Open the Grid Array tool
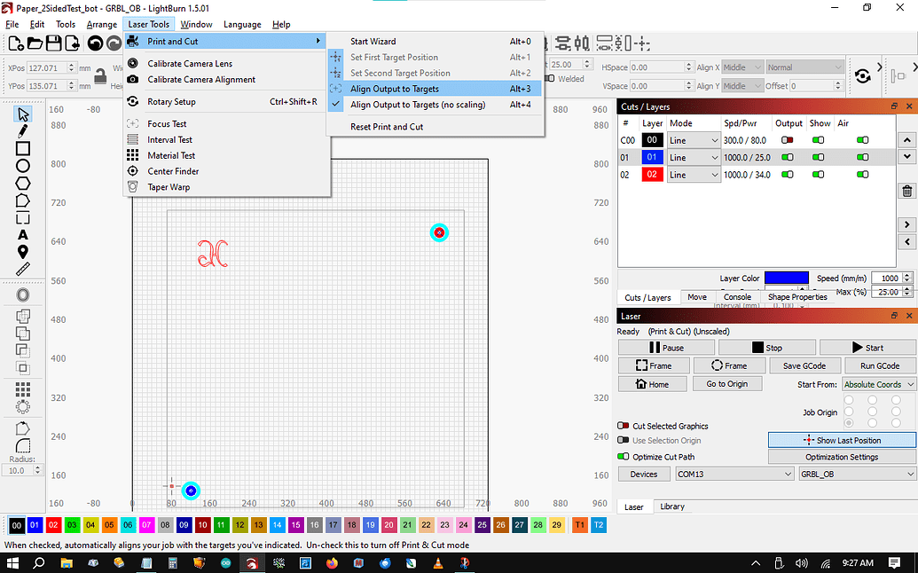The width and height of the screenshot is (918, 573). [x=23, y=389]
